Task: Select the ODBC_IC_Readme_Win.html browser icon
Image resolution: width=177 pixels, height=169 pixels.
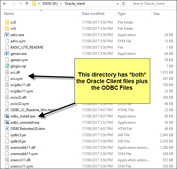Action: 7,110
